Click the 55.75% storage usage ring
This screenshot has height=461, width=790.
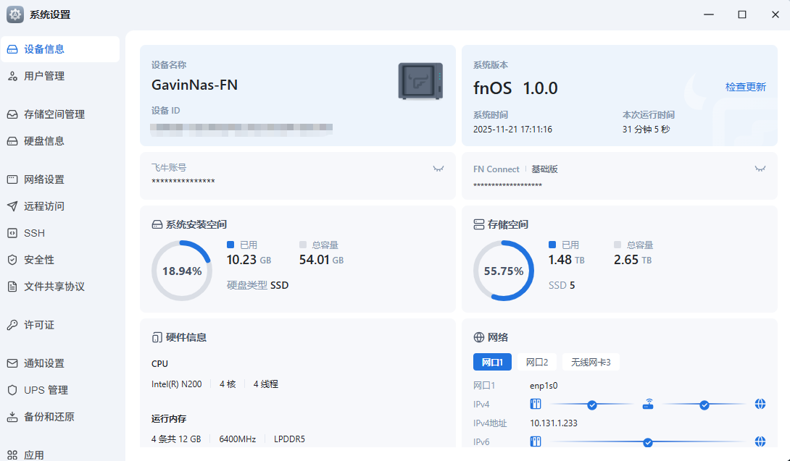504,271
